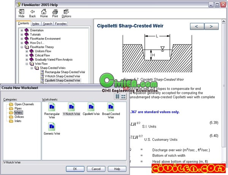Select the V-Notch Weir worksheet icon
Image resolution: width=228 pixels, height=175 pixels.
[x=71, y=107]
